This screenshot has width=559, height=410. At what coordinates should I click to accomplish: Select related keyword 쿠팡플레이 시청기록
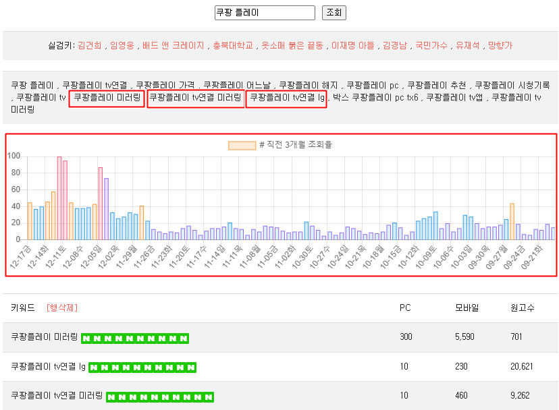[x=512, y=85]
